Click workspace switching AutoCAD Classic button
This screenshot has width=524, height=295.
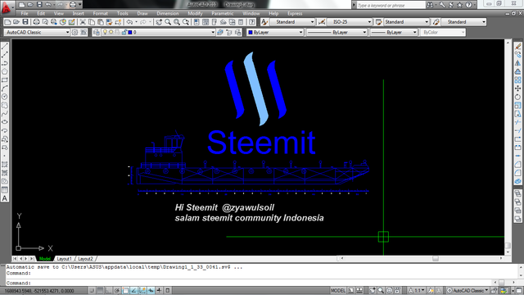click(x=468, y=290)
